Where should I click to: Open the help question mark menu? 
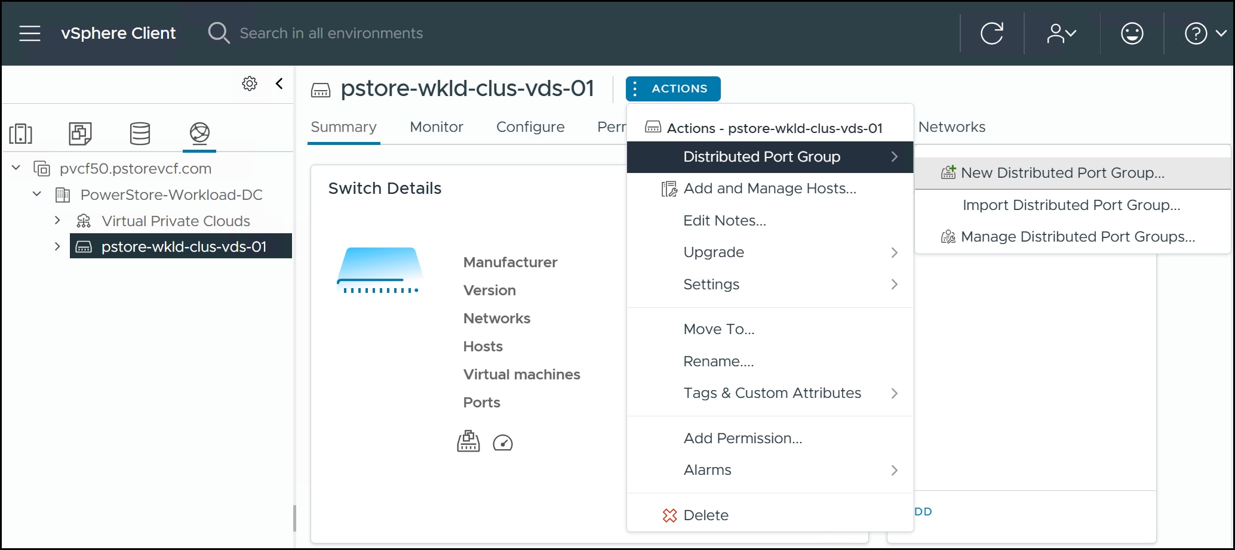[x=1205, y=33]
